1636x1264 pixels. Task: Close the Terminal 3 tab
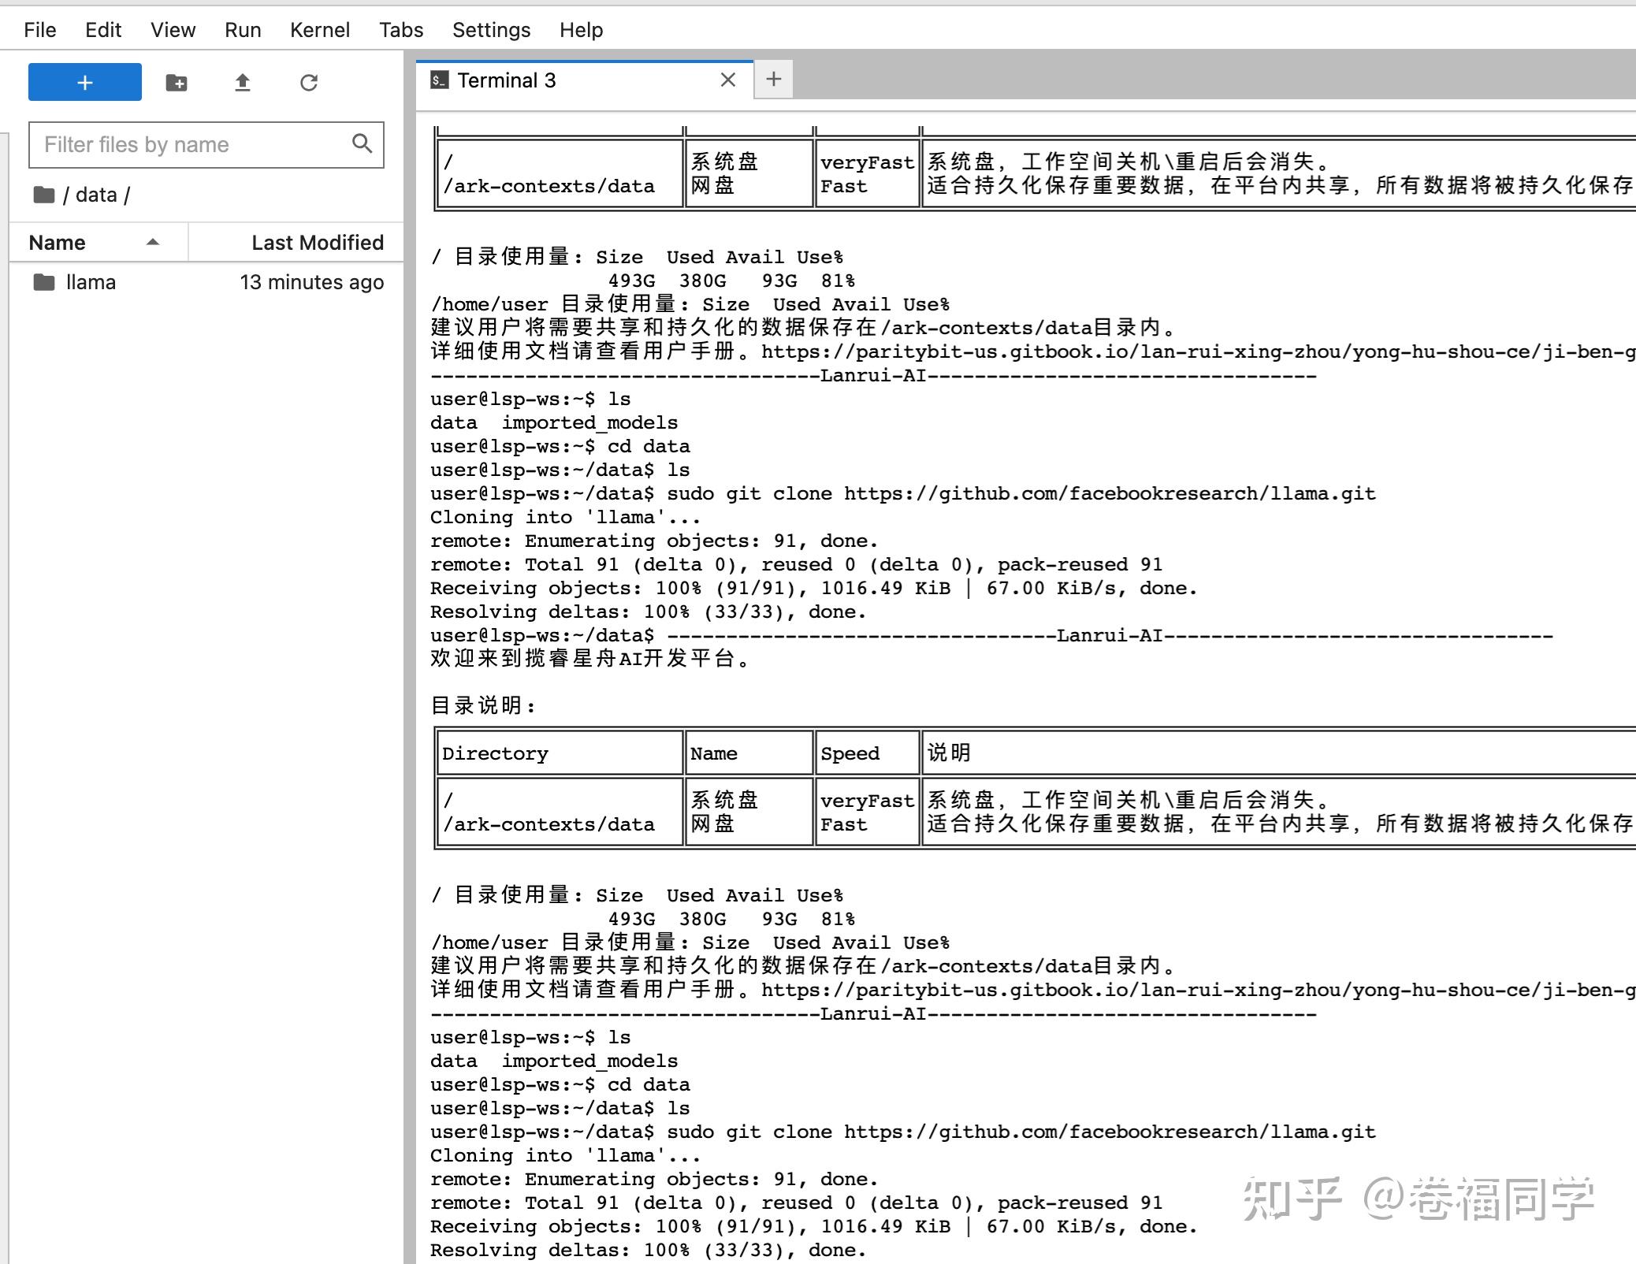[727, 80]
